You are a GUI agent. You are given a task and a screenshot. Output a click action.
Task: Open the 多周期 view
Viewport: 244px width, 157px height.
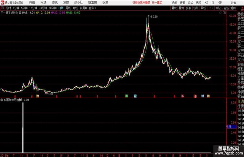83,8
